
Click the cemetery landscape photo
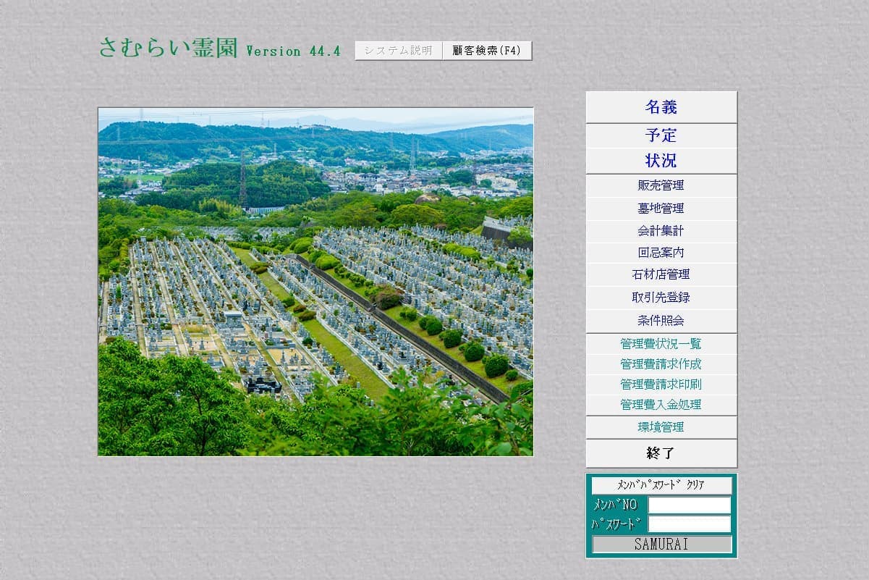[315, 282]
